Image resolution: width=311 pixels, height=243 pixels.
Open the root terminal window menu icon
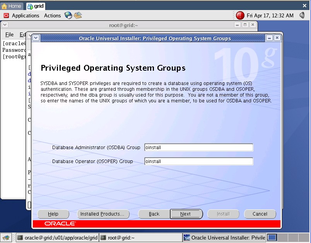[x=5, y=25]
